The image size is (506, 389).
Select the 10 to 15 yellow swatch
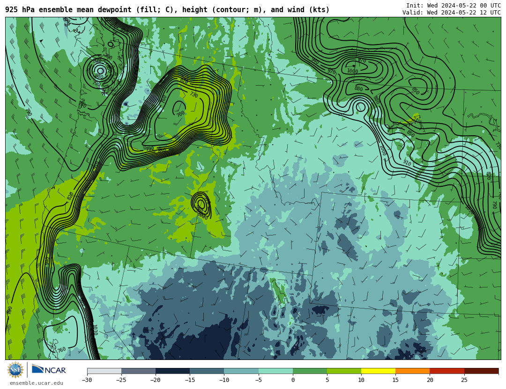point(378,371)
